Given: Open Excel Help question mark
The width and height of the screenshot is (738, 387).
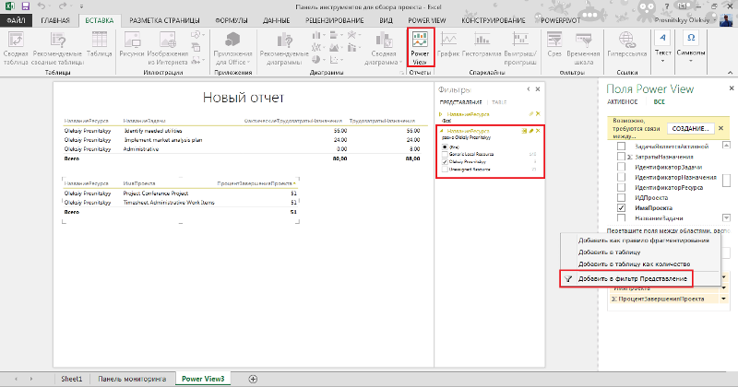Looking at the screenshot, I should pyautogui.click(x=667, y=6).
